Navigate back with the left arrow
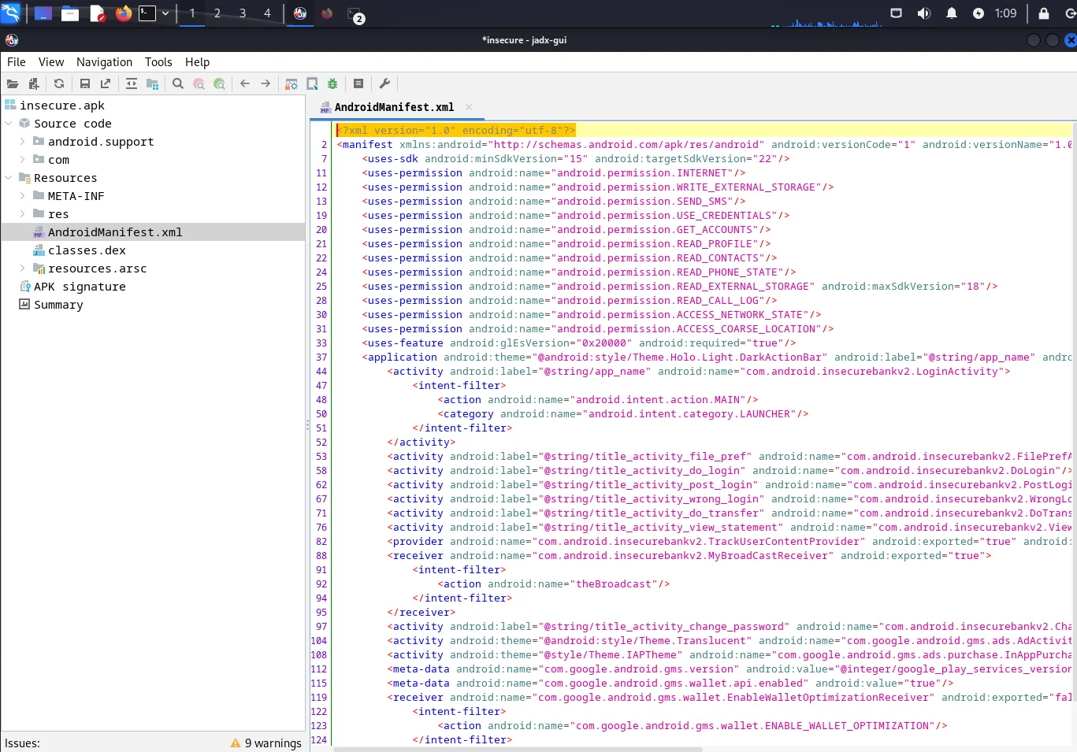This screenshot has height=752, width=1077. 245,83
